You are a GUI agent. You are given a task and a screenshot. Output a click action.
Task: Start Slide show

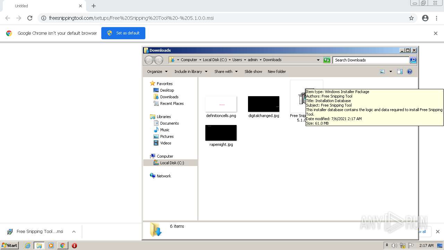tap(253, 72)
